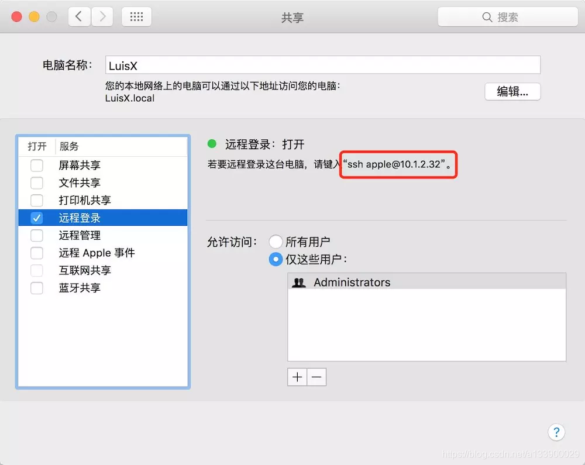Enable the 远程管理 checkbox
This screenshot has height=465, width=585.
point(36,235)
